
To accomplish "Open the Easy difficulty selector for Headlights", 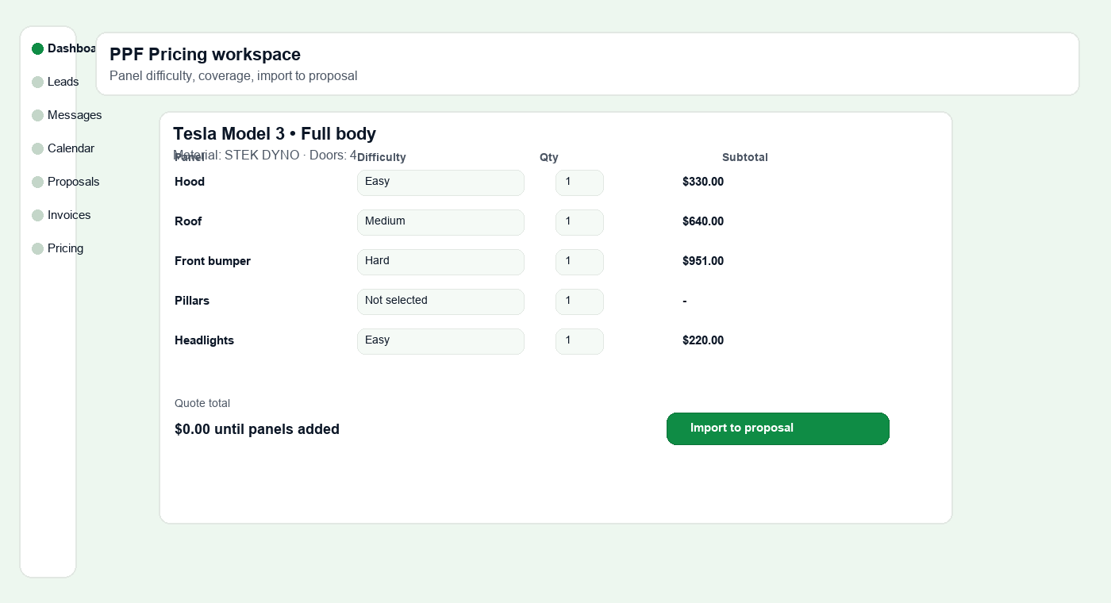I will tap(440, 341).
